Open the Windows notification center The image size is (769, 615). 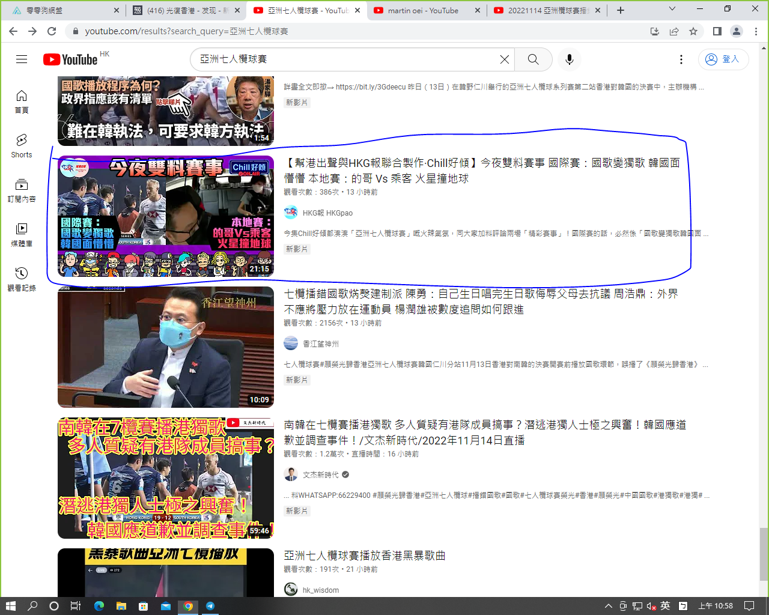click(x=749, y=606)
